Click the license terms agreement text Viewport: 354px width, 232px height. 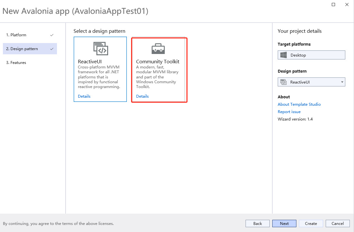(x=58, y=224)
